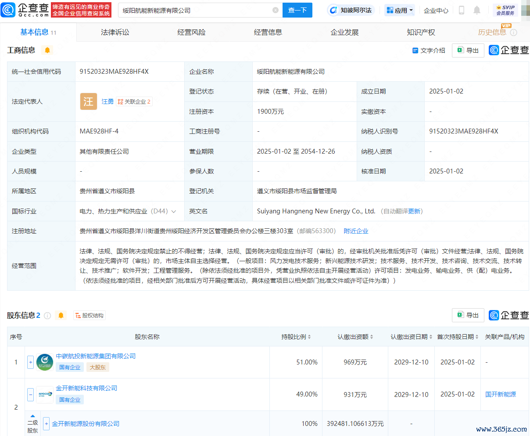Image resolution: width=530 pixels, height=436 pixels.
Task: Select credit code 91520323MAE928HF4X in 统一社会信用代码 row
Action: [x=114, y=72]
